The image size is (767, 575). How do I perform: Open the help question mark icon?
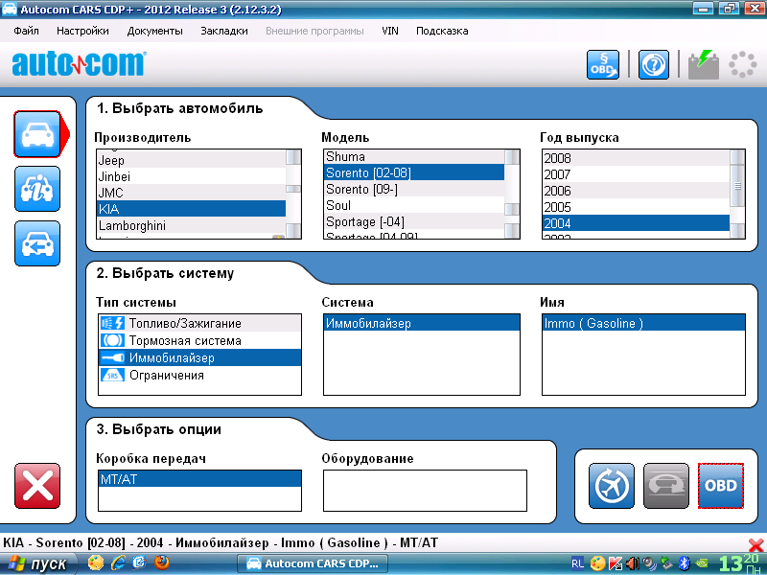click(x=654, y=65)
